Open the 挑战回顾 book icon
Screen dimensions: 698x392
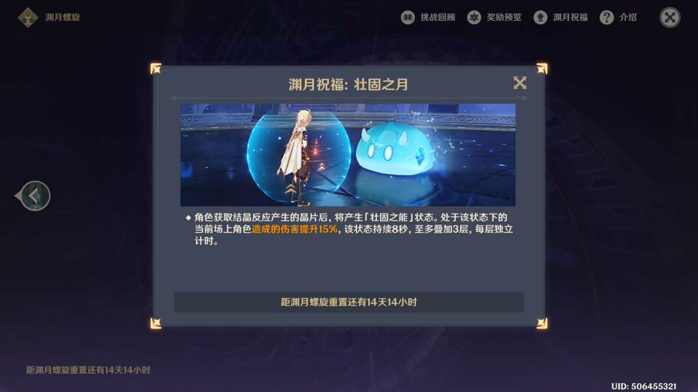point(408,18)
